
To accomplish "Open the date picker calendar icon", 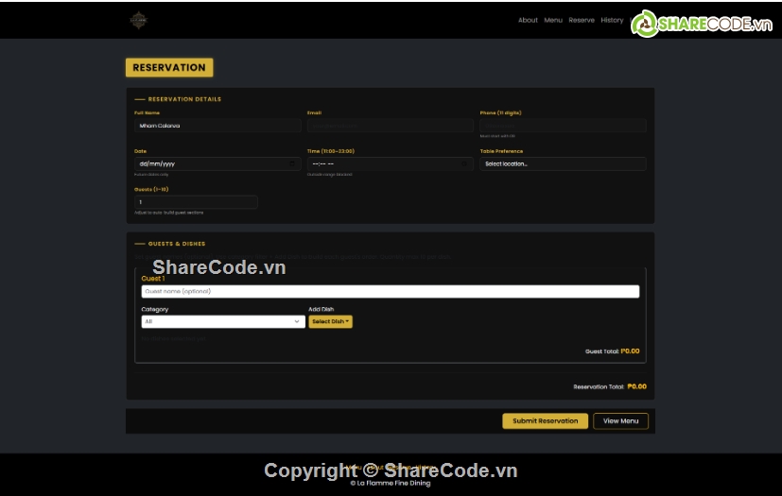I will coord(292,163).
